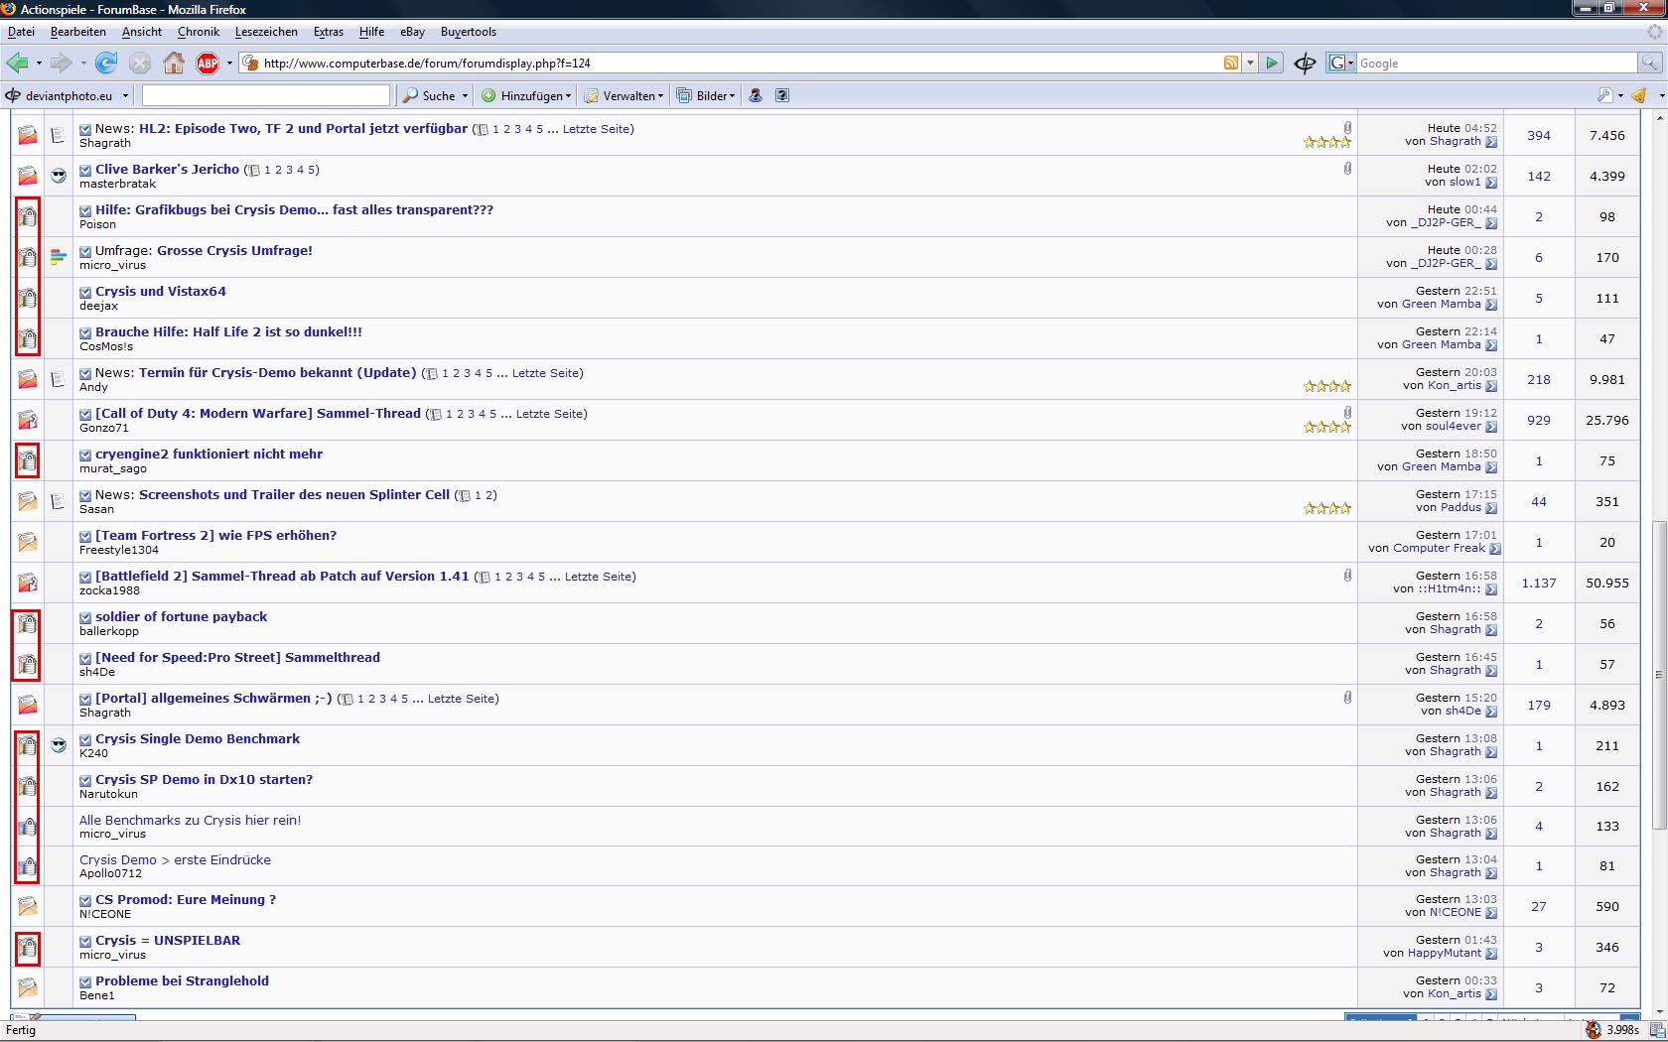The height and width of the screenshot is (1042, 1668).
Task: Open thread Brauche Hilfe: Half Life 2 ist so dunkel
Action: point(228,331)
